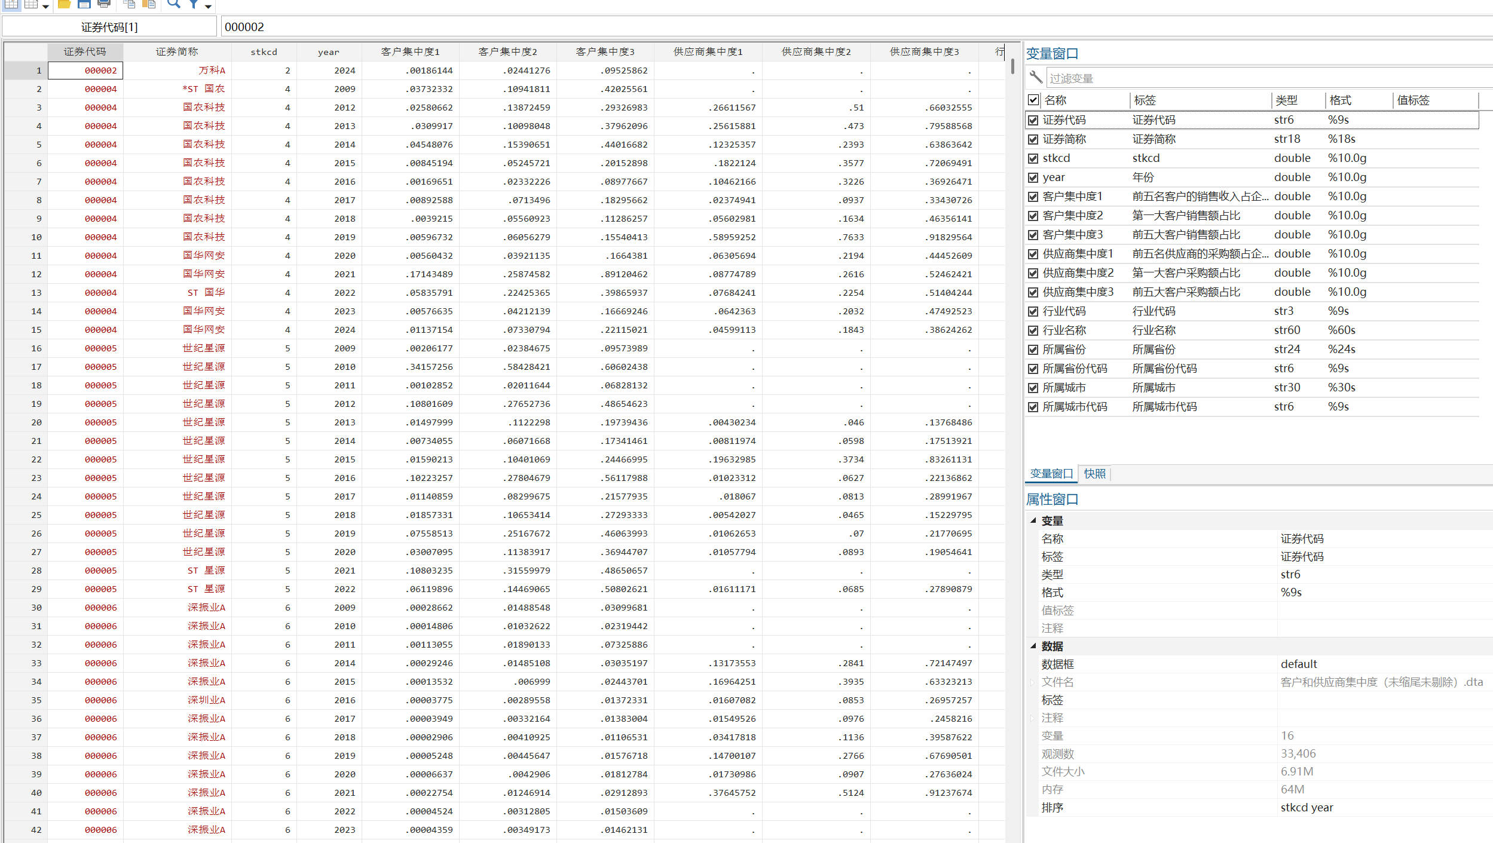
Task: Click the Save dataset disk icon
Action: pos(84,4)
